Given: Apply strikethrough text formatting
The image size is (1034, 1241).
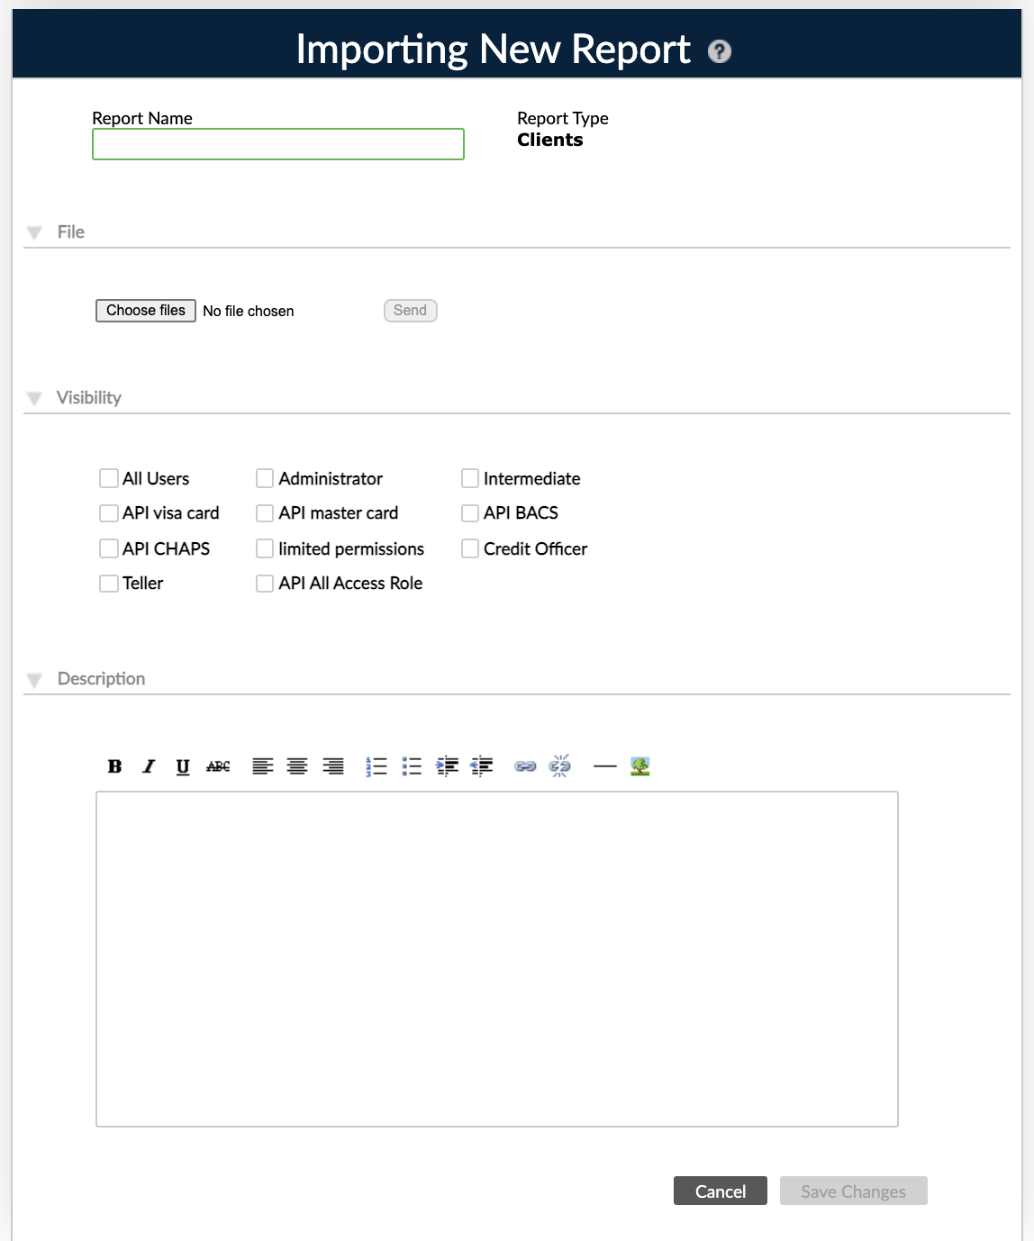Looking at the screenshot, I should (216, 765).
